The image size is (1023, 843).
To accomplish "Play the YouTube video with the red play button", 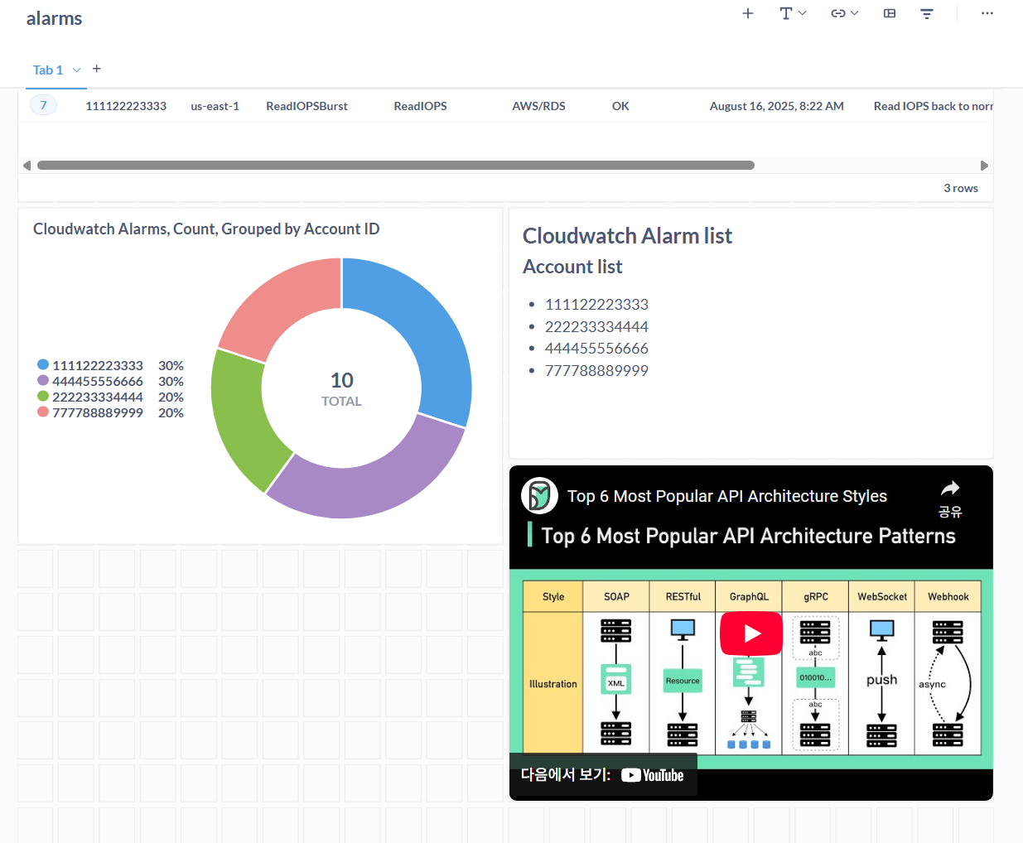I will click(751, 633).
